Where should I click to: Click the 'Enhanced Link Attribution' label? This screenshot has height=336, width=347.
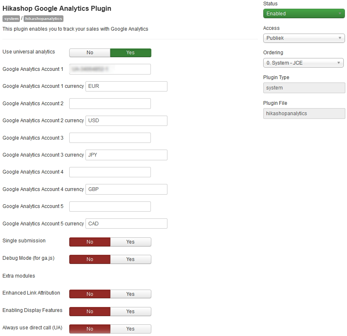pyautogui.click(x=31, y=293)
